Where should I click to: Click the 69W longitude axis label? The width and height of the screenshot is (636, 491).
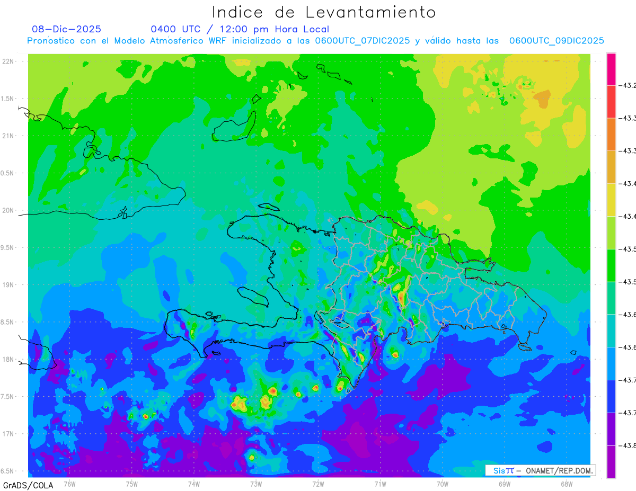pos(504,484)
